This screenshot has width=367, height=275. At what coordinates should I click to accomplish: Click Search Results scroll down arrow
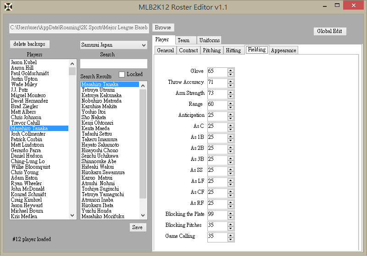tap(143, 215)
